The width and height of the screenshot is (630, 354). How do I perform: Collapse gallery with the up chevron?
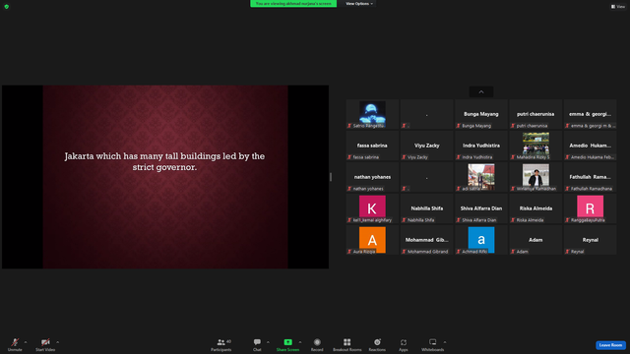pos(481,91)
